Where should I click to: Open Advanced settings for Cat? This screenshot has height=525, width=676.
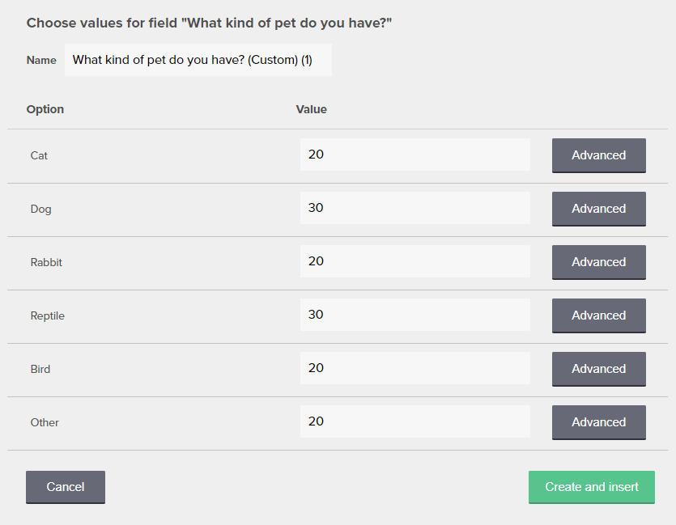point(598,155)
